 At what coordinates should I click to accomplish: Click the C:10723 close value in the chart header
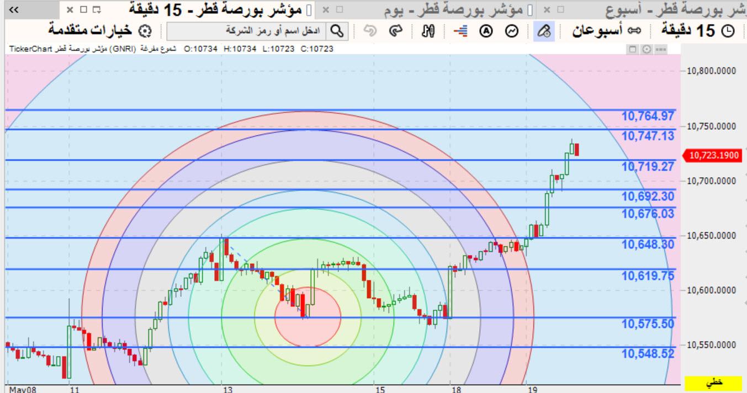(x=316, y=50)
